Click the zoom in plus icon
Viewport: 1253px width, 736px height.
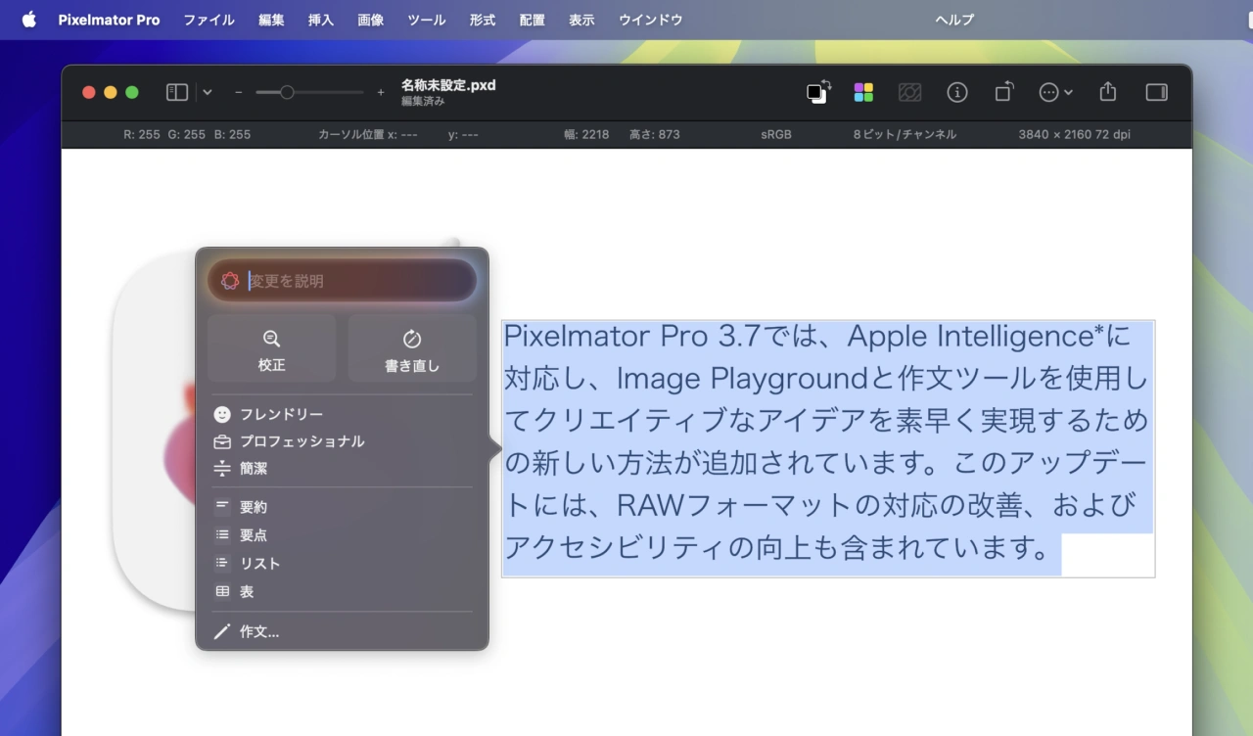[381, 92]
